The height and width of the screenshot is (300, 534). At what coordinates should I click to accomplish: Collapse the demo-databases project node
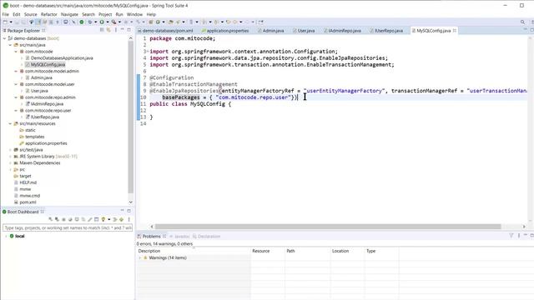[x=4, y=38]
